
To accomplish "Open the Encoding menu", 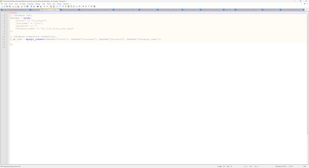I will click(23, 4).
